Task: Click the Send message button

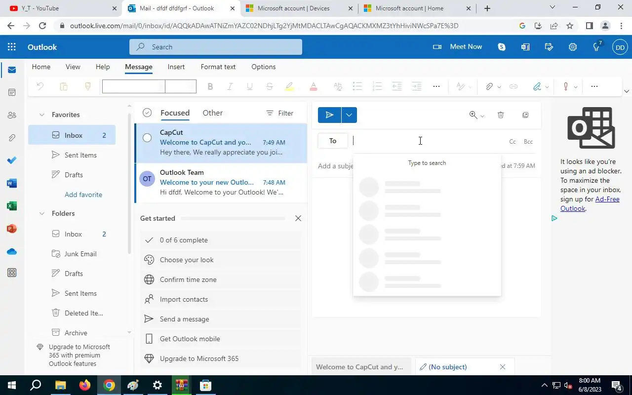Action: pos(329,115)
